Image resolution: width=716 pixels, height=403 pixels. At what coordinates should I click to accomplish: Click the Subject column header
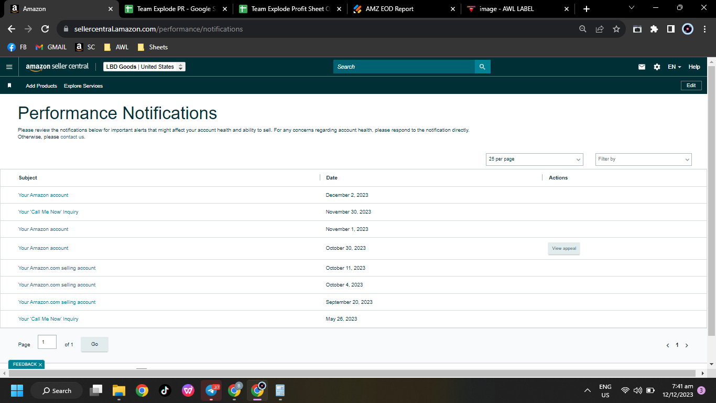coord(28,178)
